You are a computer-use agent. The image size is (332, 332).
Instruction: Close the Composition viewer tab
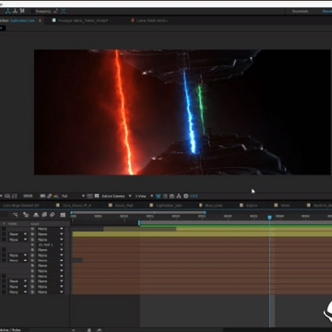point(40,20)
